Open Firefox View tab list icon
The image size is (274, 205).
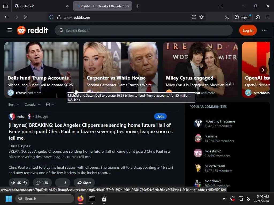point(5,6)
